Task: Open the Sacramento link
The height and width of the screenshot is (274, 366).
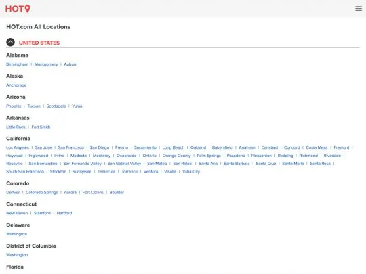Action: 145,147
